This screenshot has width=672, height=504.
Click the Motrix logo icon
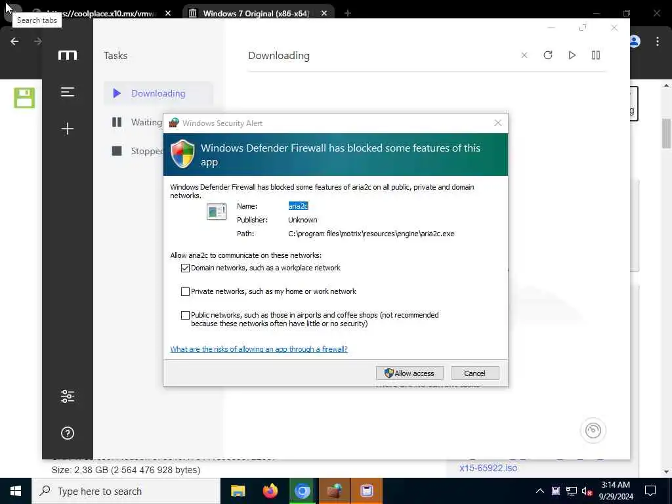(68, 55)
